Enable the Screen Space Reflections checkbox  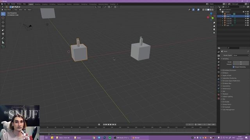pyautogui.click(x=223, y=81)
